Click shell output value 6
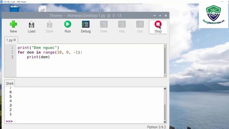The image size is (229, 129). coord(10,92)
